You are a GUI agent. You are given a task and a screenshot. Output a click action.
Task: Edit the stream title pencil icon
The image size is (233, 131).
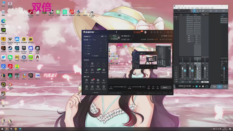point(133,36)
